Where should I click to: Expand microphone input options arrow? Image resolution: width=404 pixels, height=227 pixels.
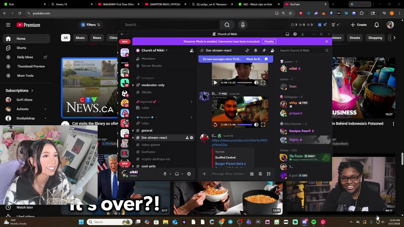pyautogui.click(x=170, y=174)
